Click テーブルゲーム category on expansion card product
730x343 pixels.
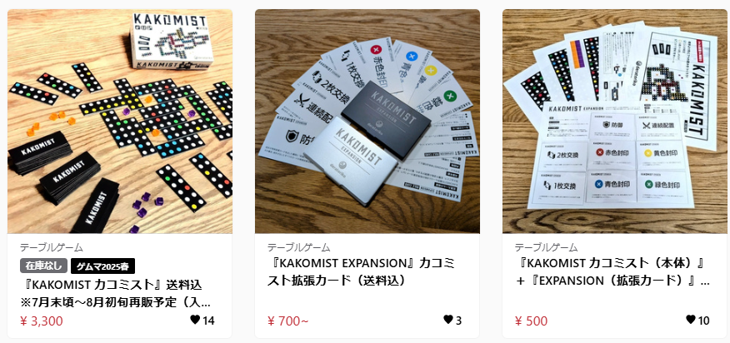[x=299, y=247]
